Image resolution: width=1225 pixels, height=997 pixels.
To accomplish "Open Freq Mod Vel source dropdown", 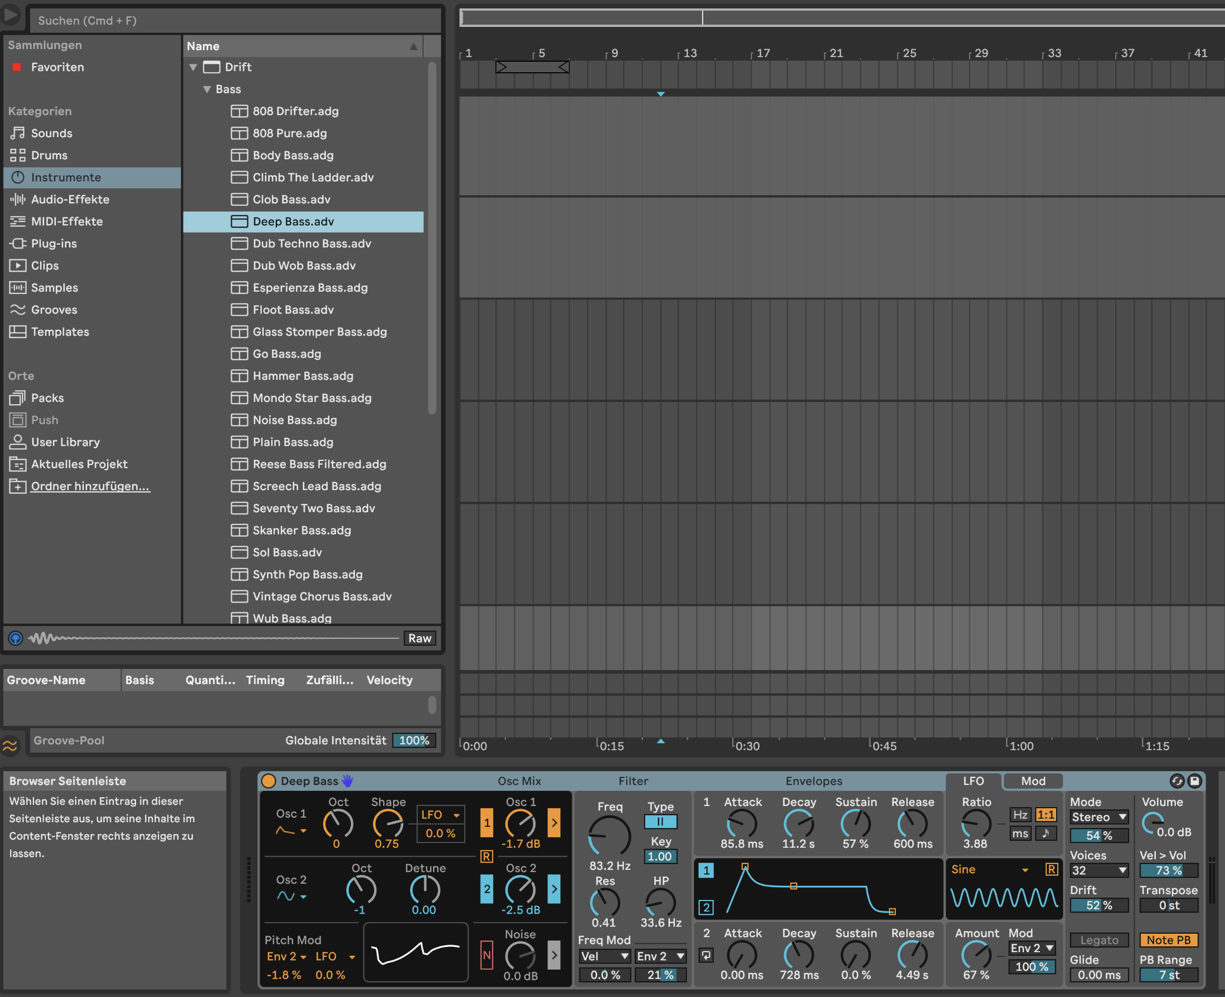I will (x=605, y=956).
